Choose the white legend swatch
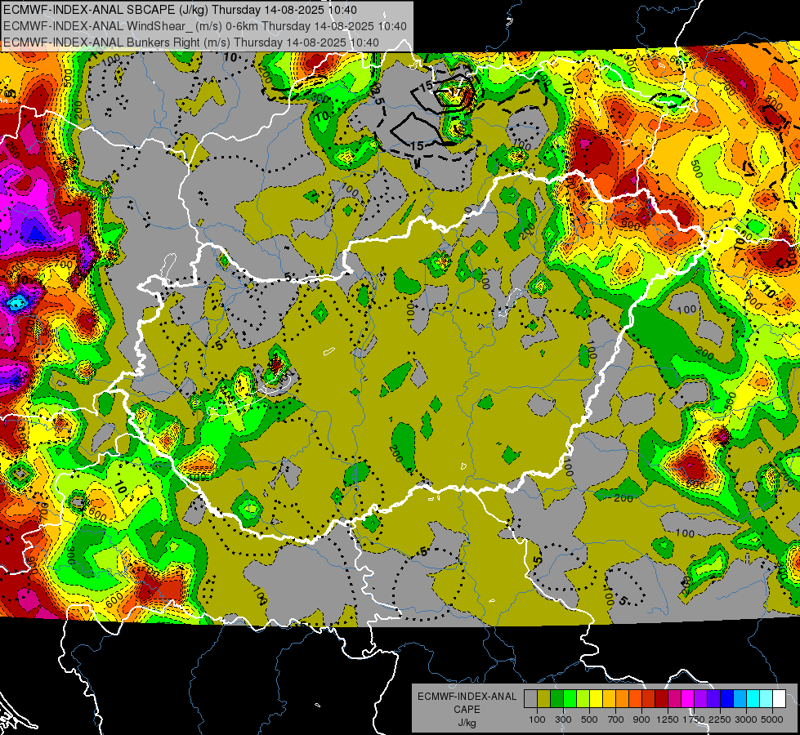This screenshot has width=800, height=735. click(x=780, y=699)
